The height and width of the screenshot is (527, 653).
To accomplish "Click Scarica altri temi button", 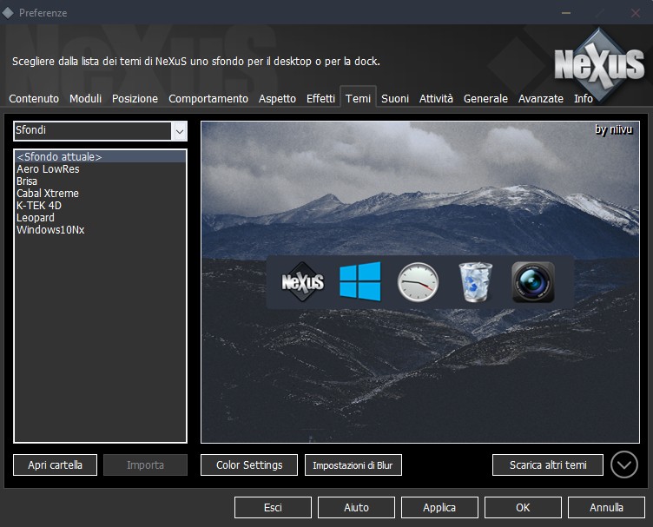I will point(547,464).
